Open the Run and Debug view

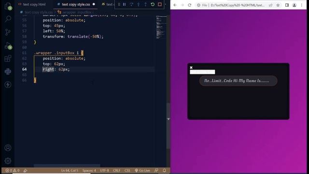click(8, 45)
